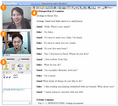
Task: Open 설정 settings with wrench icon
Action: 13,67
